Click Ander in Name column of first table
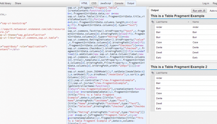The width and height of the screenshot is (217, 124). coord(195,27)
